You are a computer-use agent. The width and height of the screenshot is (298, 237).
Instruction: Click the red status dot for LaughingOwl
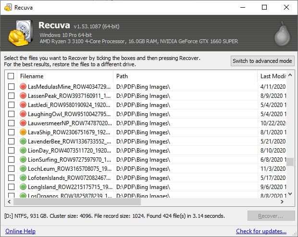pyautogui.click(x=23, y=114)
